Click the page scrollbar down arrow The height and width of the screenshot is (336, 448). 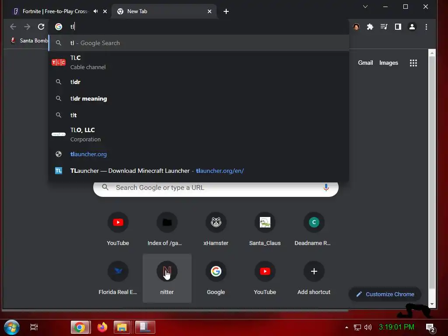(x=432, y=304)
